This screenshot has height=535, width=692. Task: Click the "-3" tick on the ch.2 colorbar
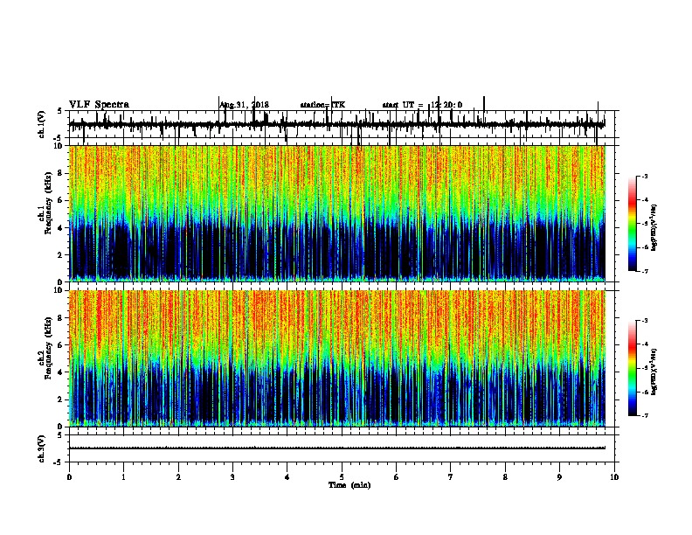[x=644, y=321]
